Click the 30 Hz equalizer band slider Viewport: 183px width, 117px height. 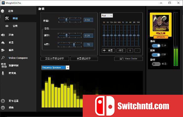point(104,35)
